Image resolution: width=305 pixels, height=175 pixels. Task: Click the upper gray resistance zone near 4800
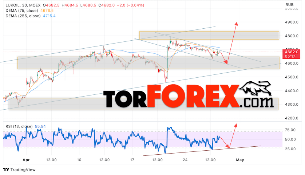pyautogui.click(x=209, y=35)
